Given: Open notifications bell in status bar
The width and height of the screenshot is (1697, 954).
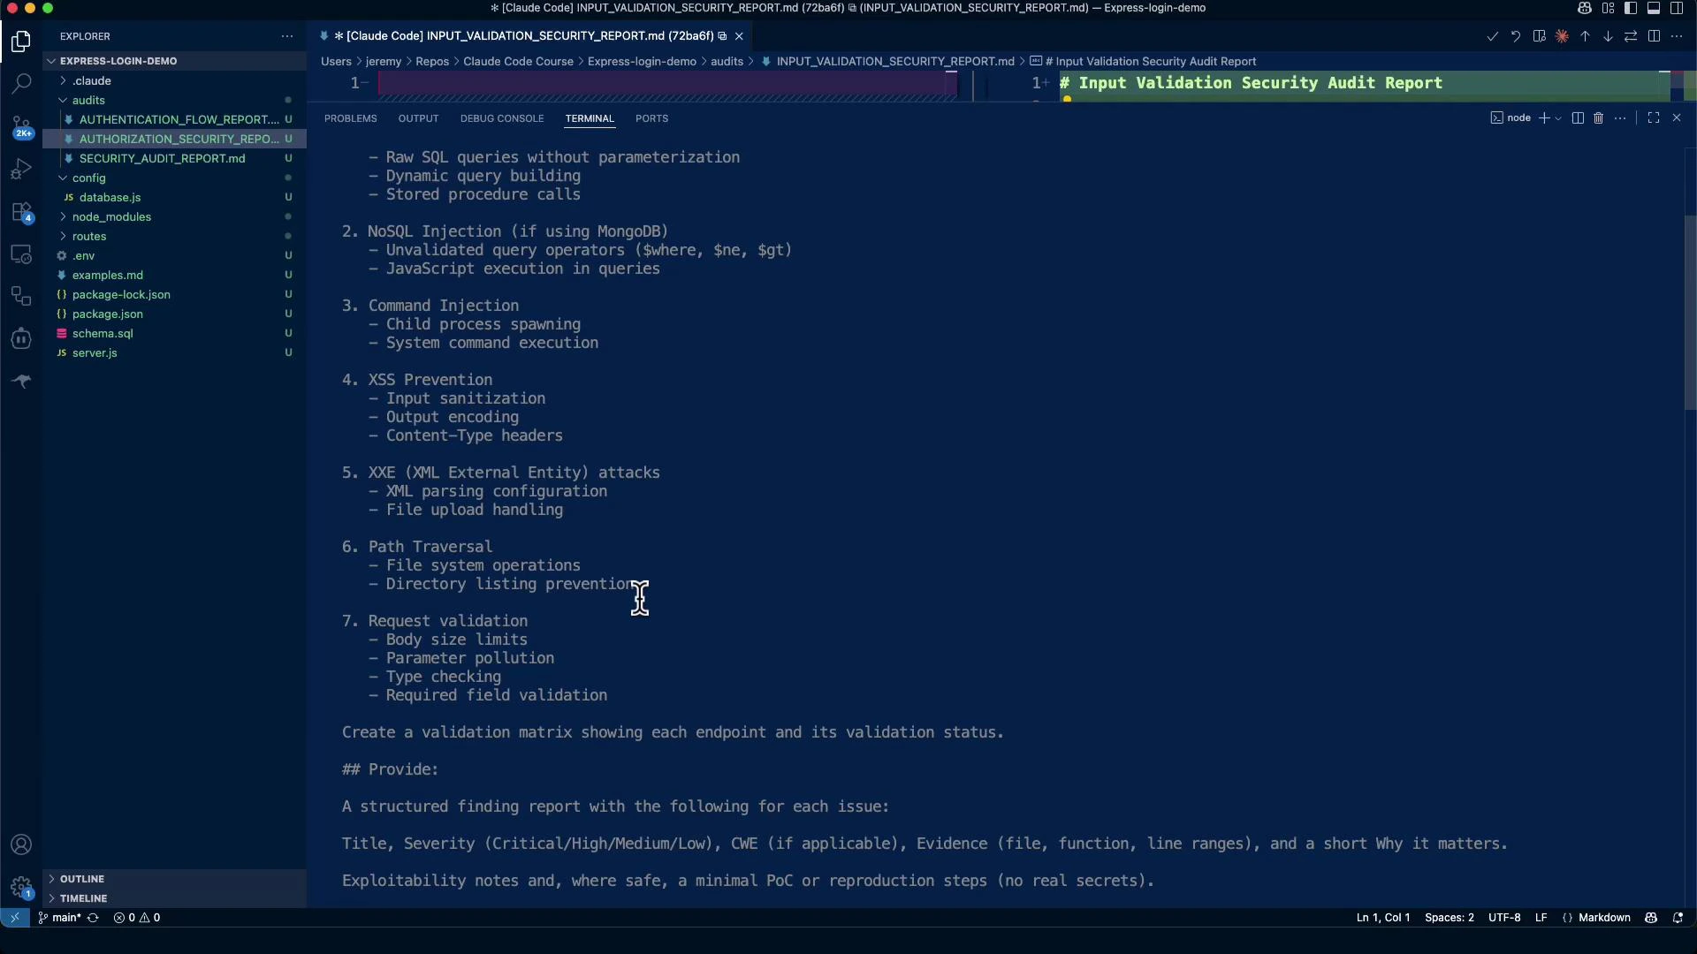Looking at the screenshot, I should point(1678,918).
